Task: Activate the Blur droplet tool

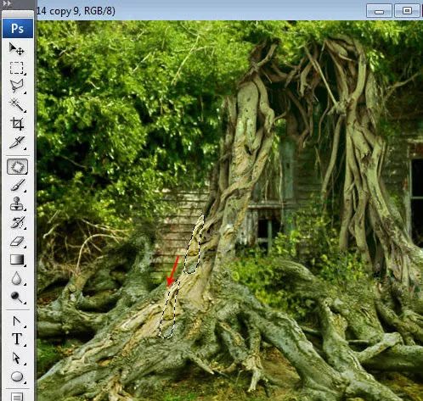Action: point(17,278)
